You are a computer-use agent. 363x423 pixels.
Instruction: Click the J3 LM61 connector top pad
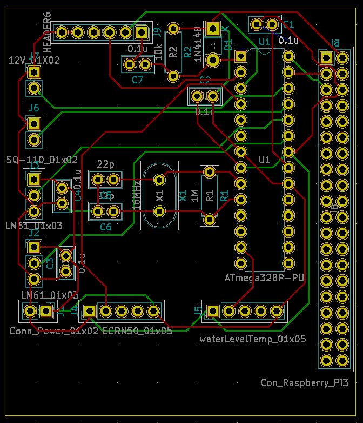[34, 179]
